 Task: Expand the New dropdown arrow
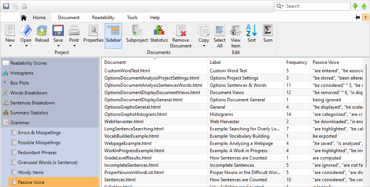pos(10,46)
